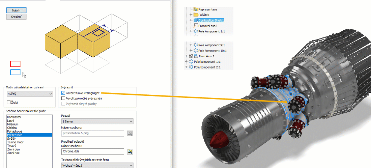
Task: Expand the Počátek tree node
Action: click(x=191, y=15)
